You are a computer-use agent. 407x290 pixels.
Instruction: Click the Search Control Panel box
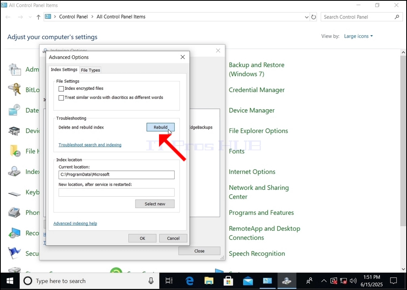click(x=361, y=17)
